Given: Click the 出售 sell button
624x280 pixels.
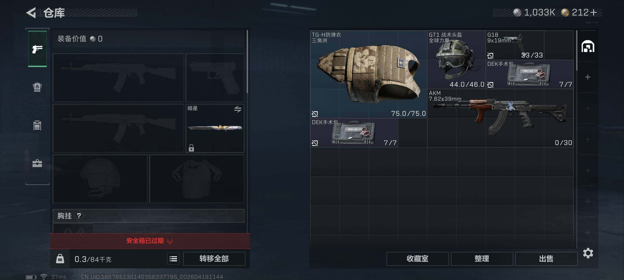Looking at the screenshot, I should click(x=546, y=259).
